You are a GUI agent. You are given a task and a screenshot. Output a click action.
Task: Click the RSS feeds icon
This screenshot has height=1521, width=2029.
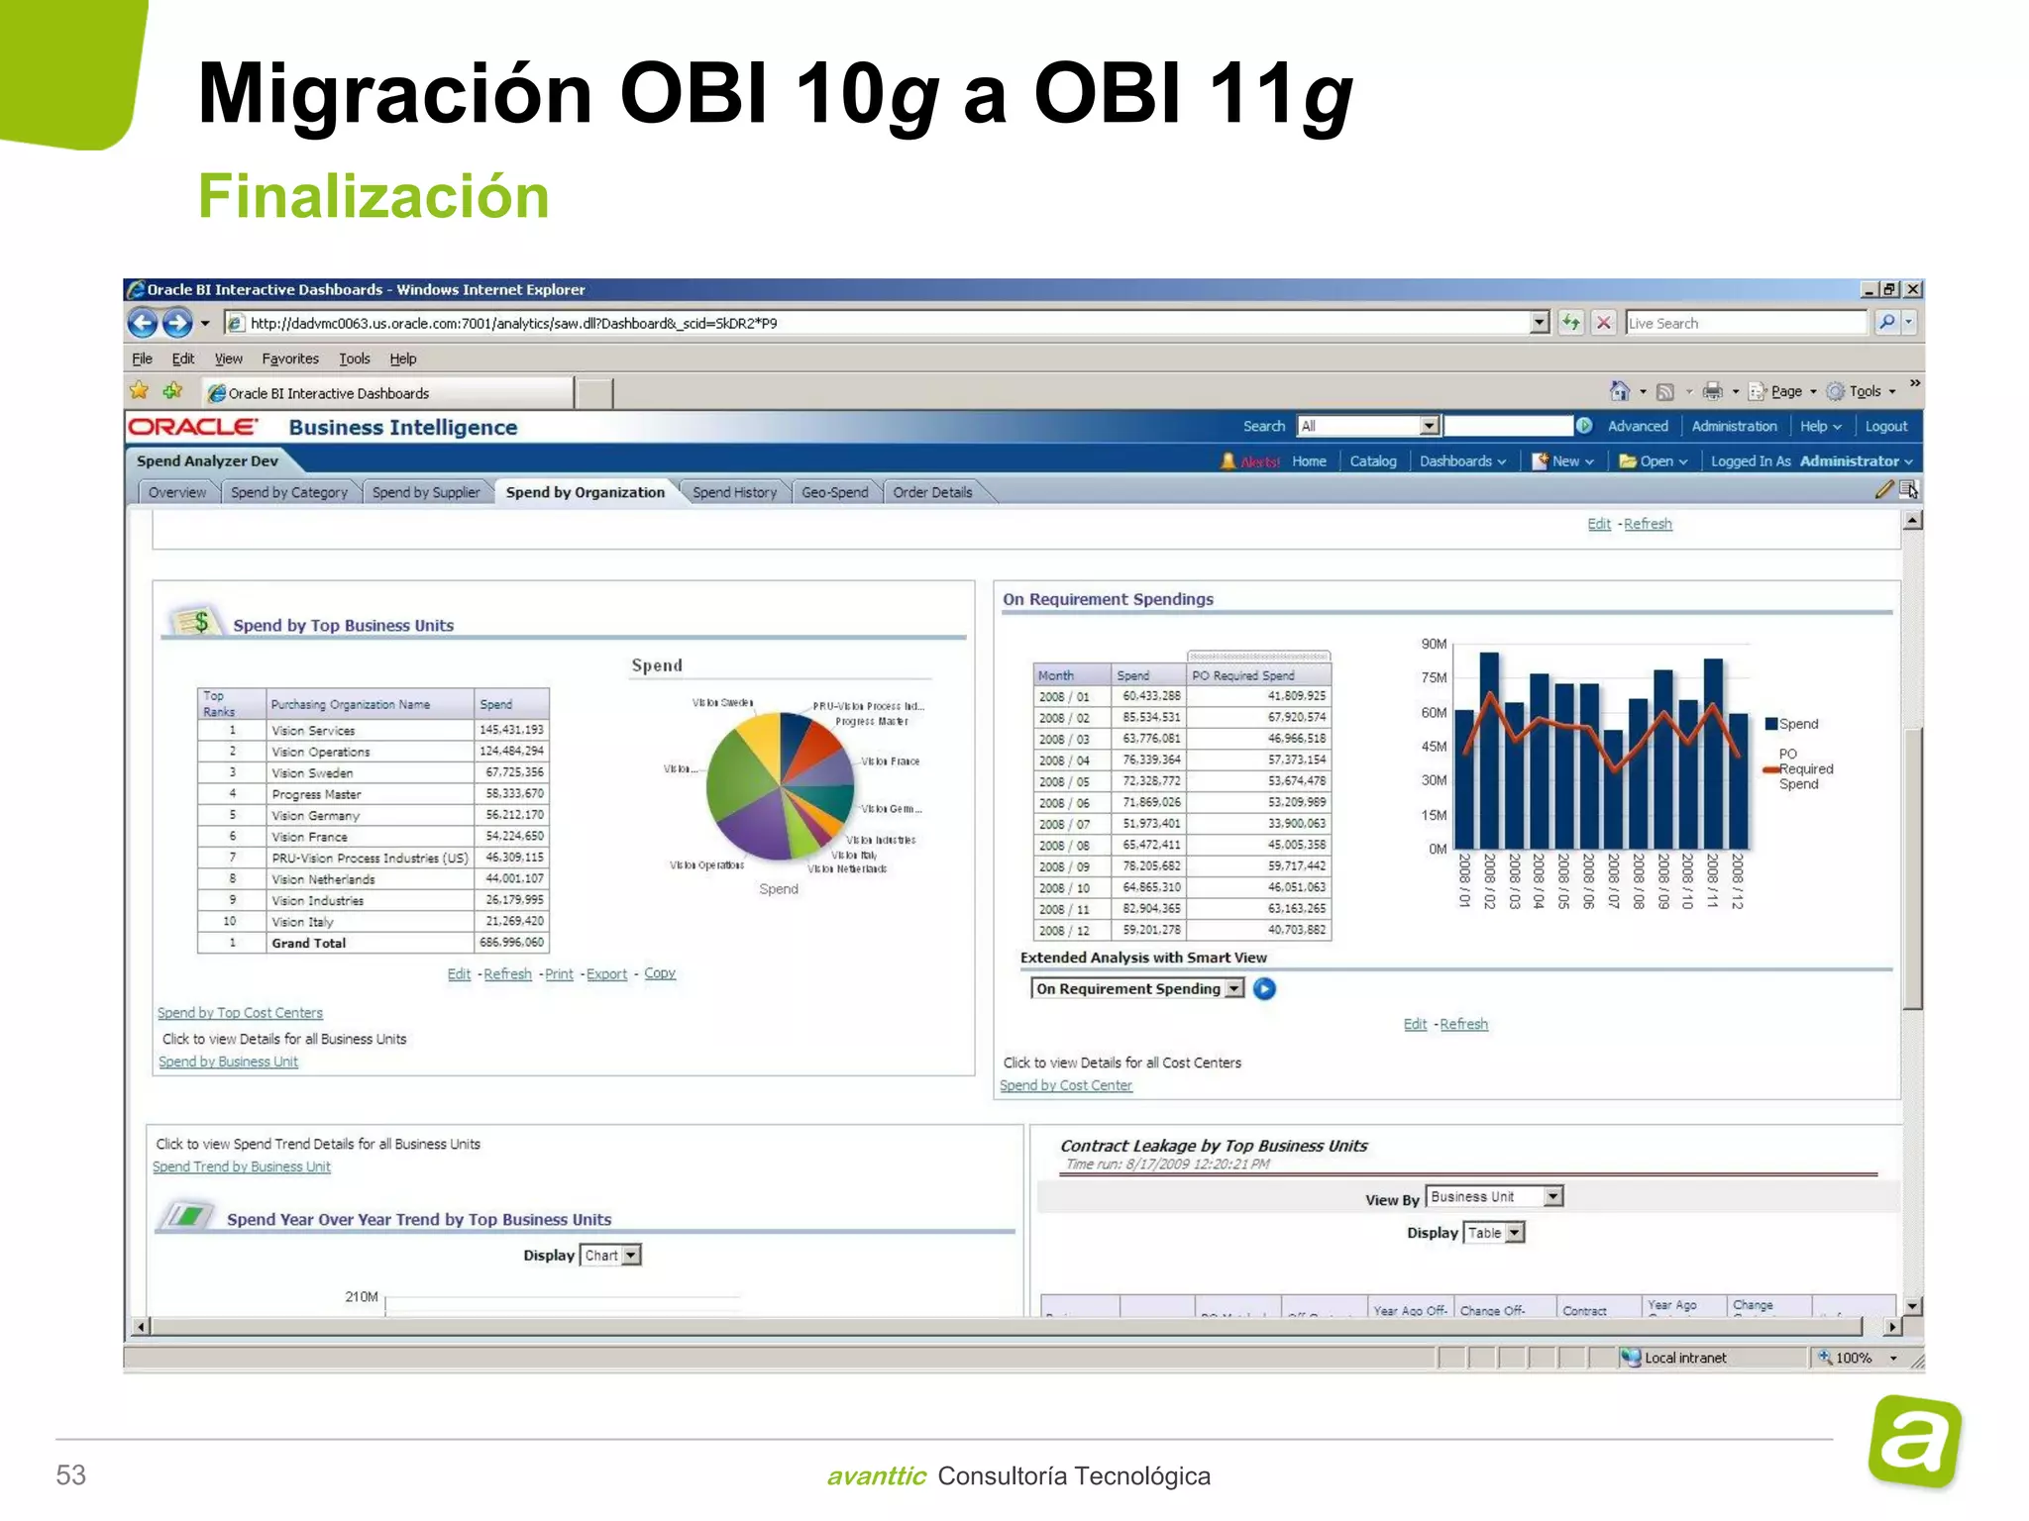(x=1665, y=392)
